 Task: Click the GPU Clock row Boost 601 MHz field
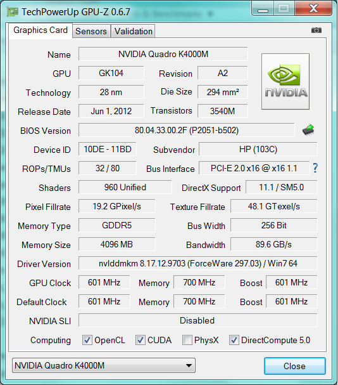point(291,282)
